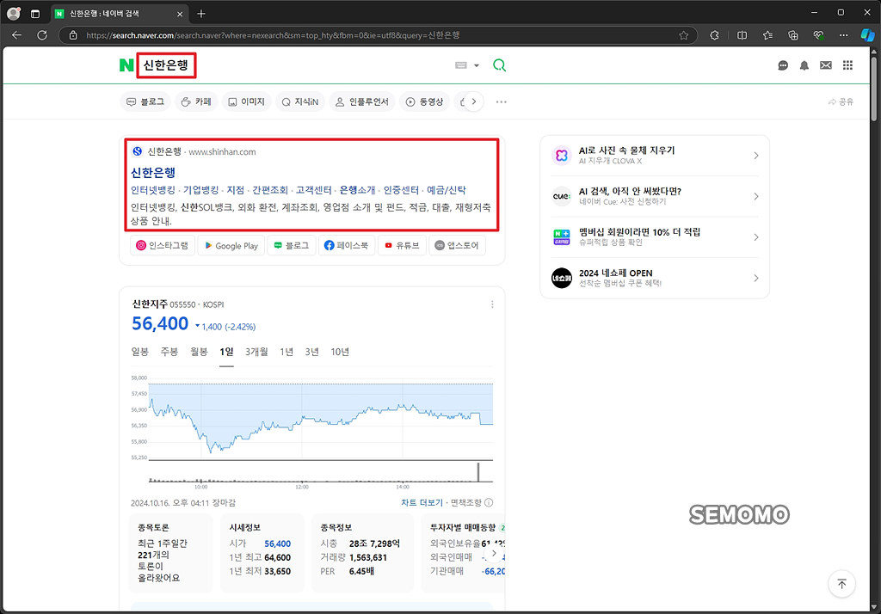Select the 1년 chart period

point(286,352)
